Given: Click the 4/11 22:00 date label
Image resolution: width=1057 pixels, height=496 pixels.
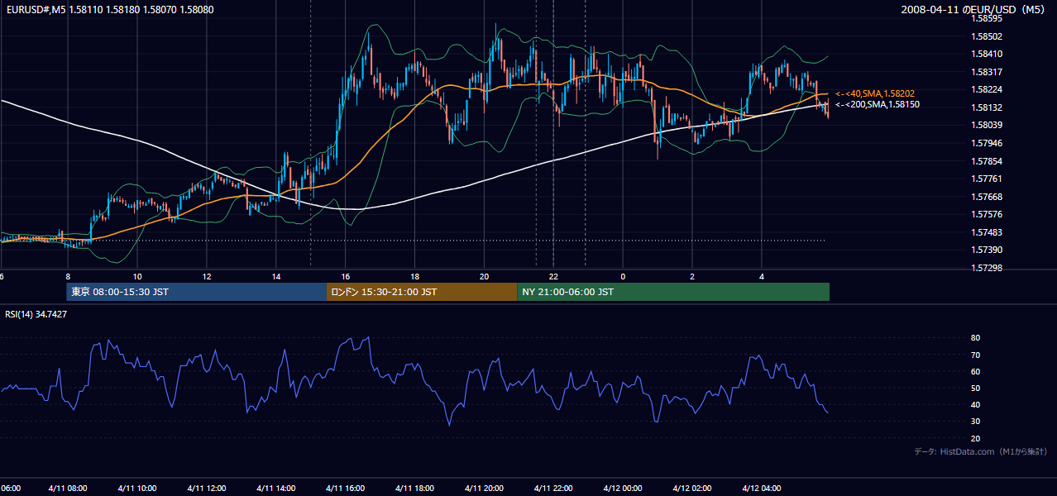Looking at the screenshot, I should [554, 489].
